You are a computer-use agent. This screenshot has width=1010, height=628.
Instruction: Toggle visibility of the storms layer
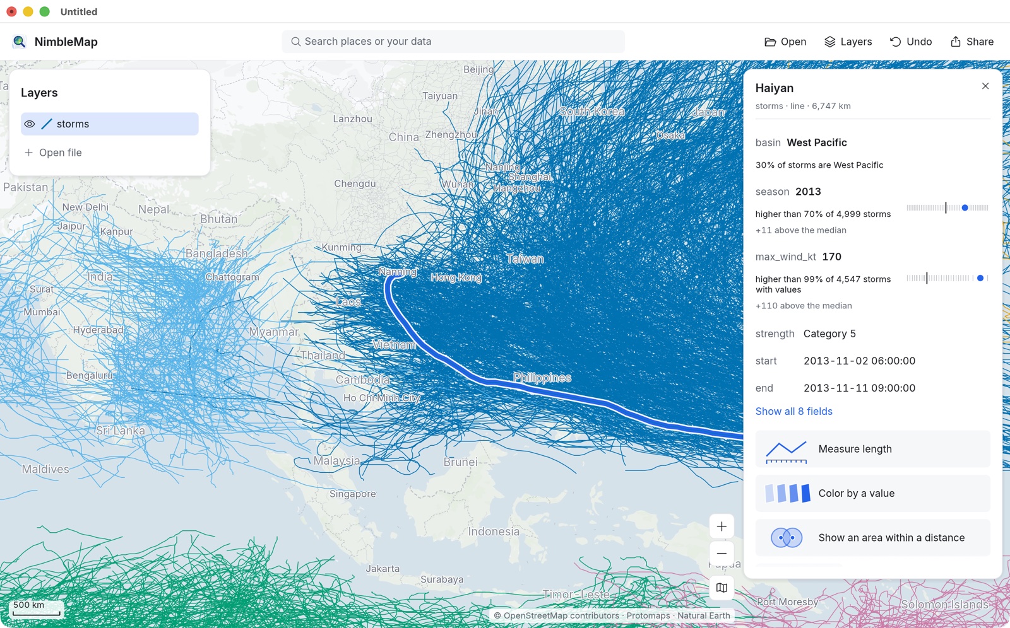coord(30,124)
